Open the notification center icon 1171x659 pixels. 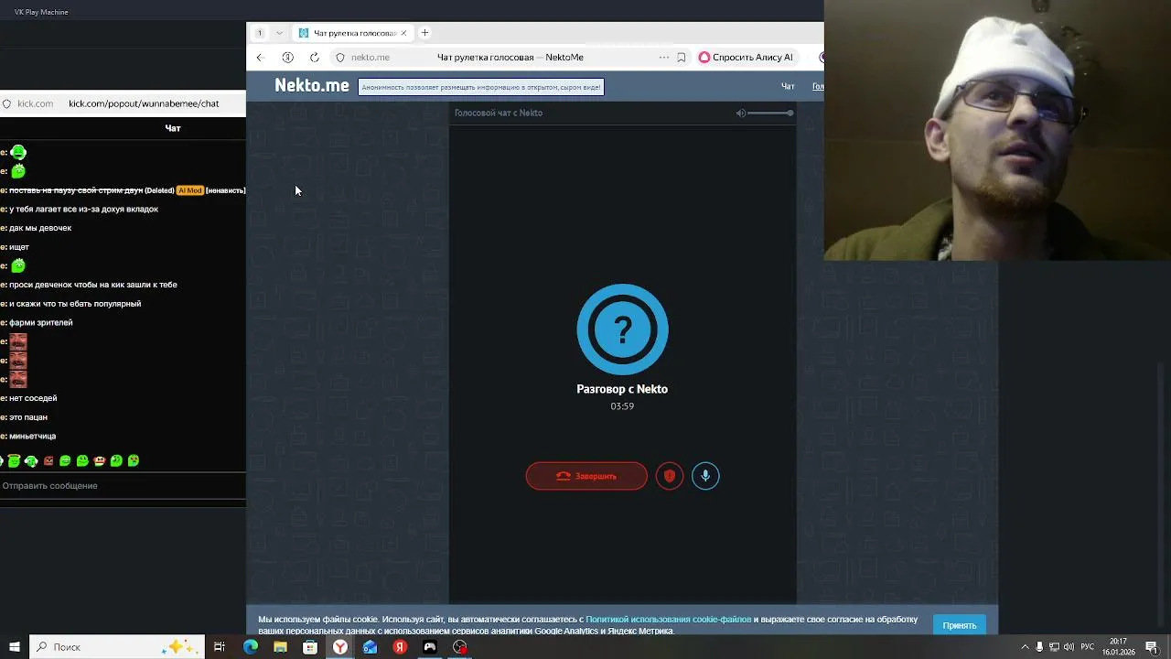1152,647
